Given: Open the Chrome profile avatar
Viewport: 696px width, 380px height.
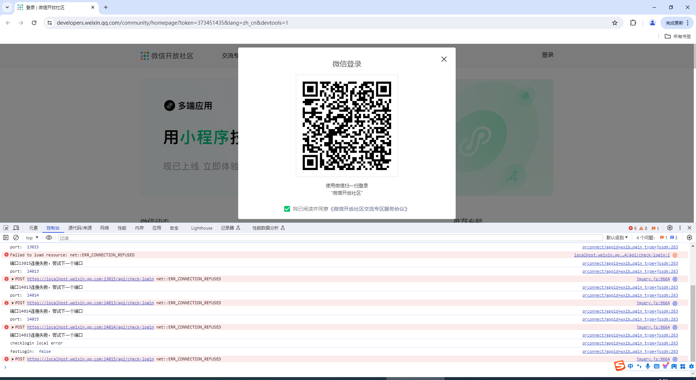Looking at the screenshot, I should (x=652, y=23).
